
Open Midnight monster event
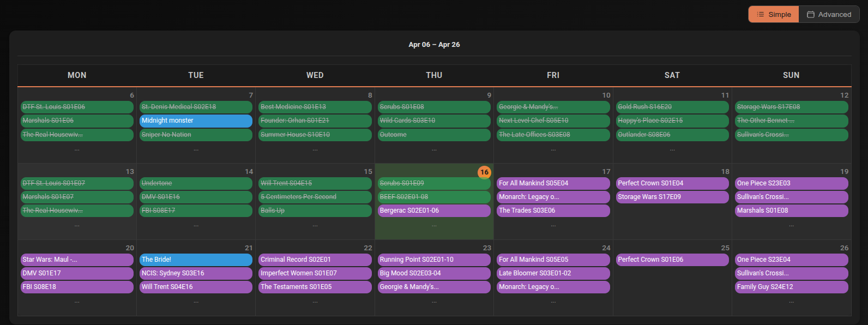click(196, 121)
